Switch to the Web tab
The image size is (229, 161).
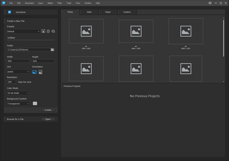(x=89, y=12)
